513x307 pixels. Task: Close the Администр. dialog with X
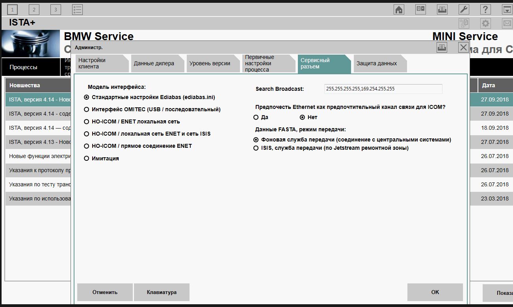click(x=463, y=48)
